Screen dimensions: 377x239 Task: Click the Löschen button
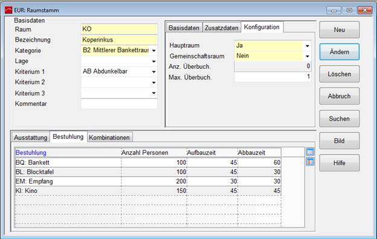click(x=340, y=74)
